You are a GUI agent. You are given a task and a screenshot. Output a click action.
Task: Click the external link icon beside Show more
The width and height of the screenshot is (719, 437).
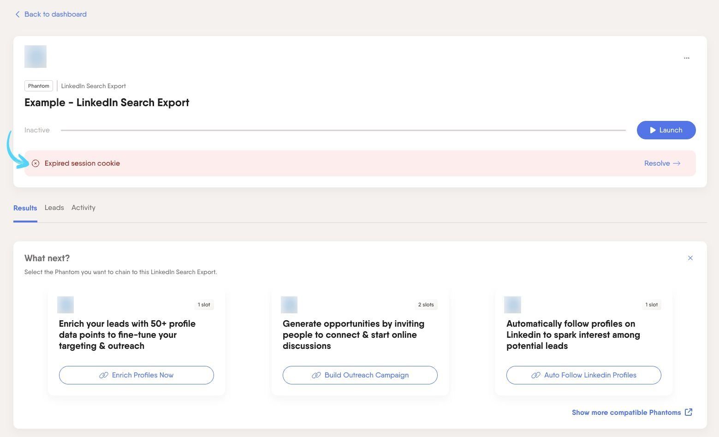tap(688, 412)
